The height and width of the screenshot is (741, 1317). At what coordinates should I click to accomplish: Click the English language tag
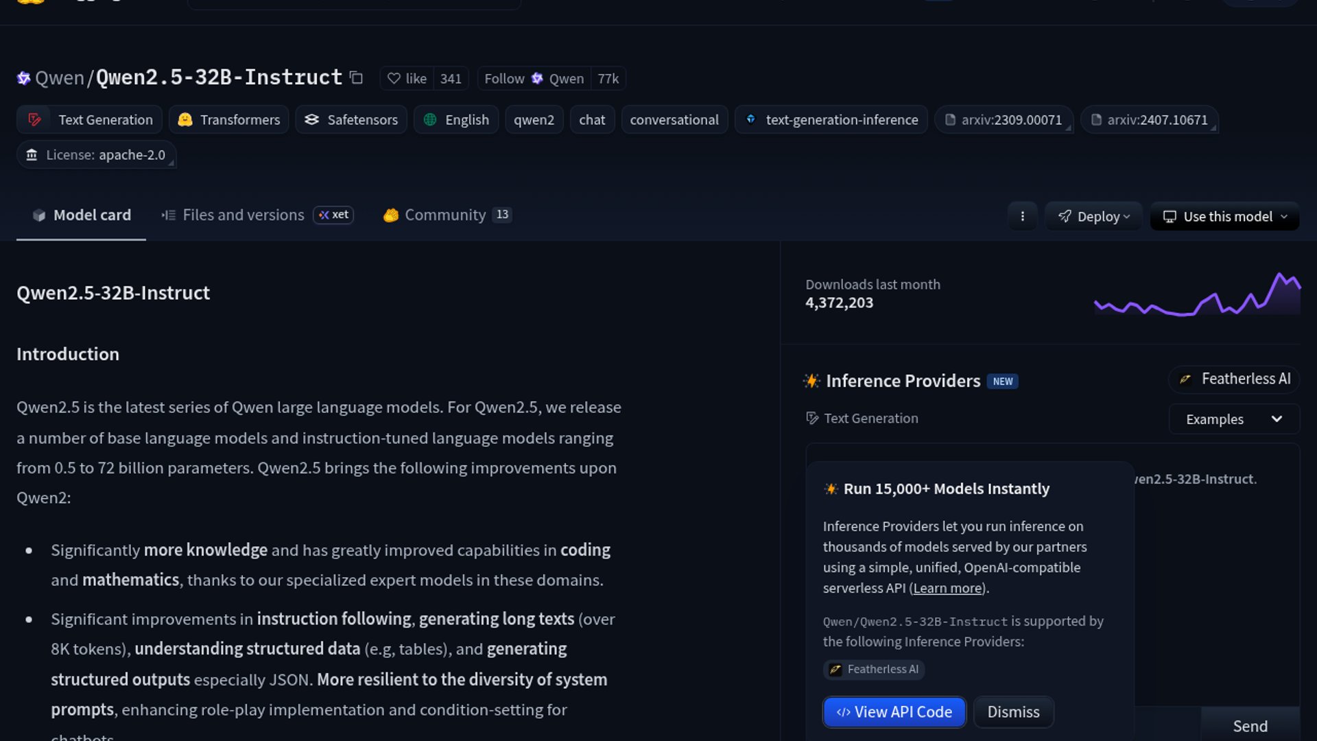456,120
